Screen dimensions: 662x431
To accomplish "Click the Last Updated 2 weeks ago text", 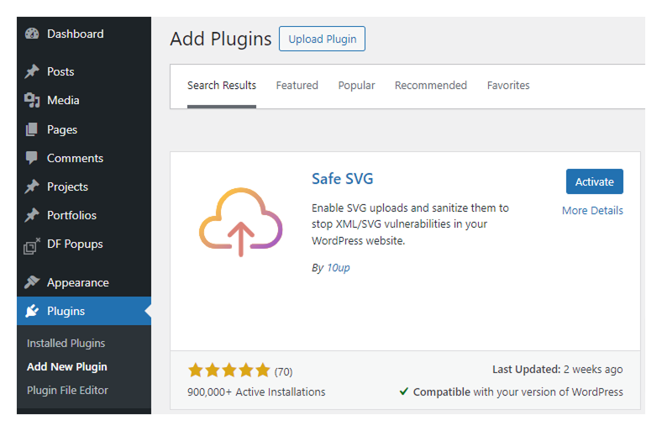I will 557,370.
